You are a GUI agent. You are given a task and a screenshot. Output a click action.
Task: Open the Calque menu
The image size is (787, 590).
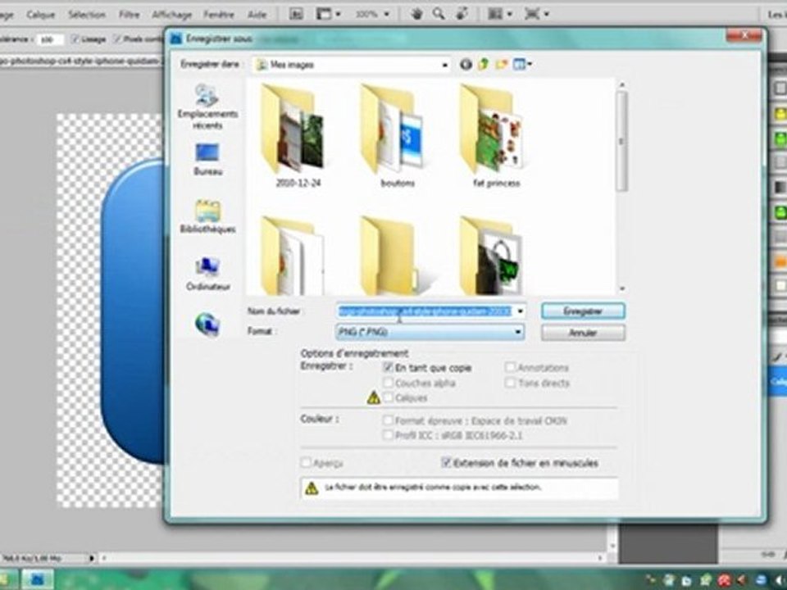[41, 15]
